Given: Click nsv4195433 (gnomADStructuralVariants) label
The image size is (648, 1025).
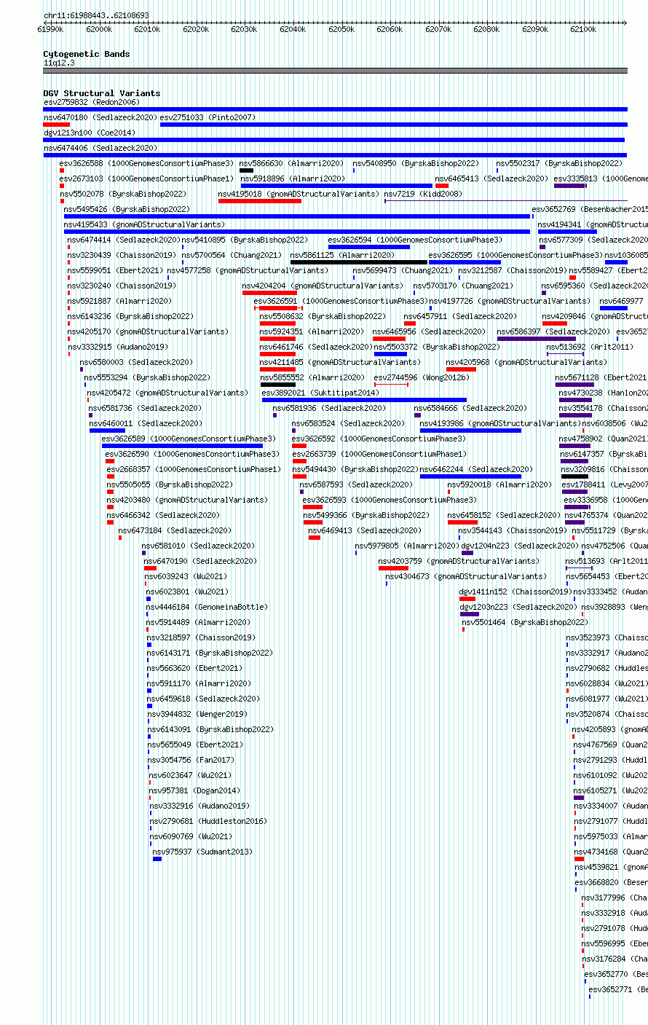Looking at the screenshot, I should [x=144, y=224].
